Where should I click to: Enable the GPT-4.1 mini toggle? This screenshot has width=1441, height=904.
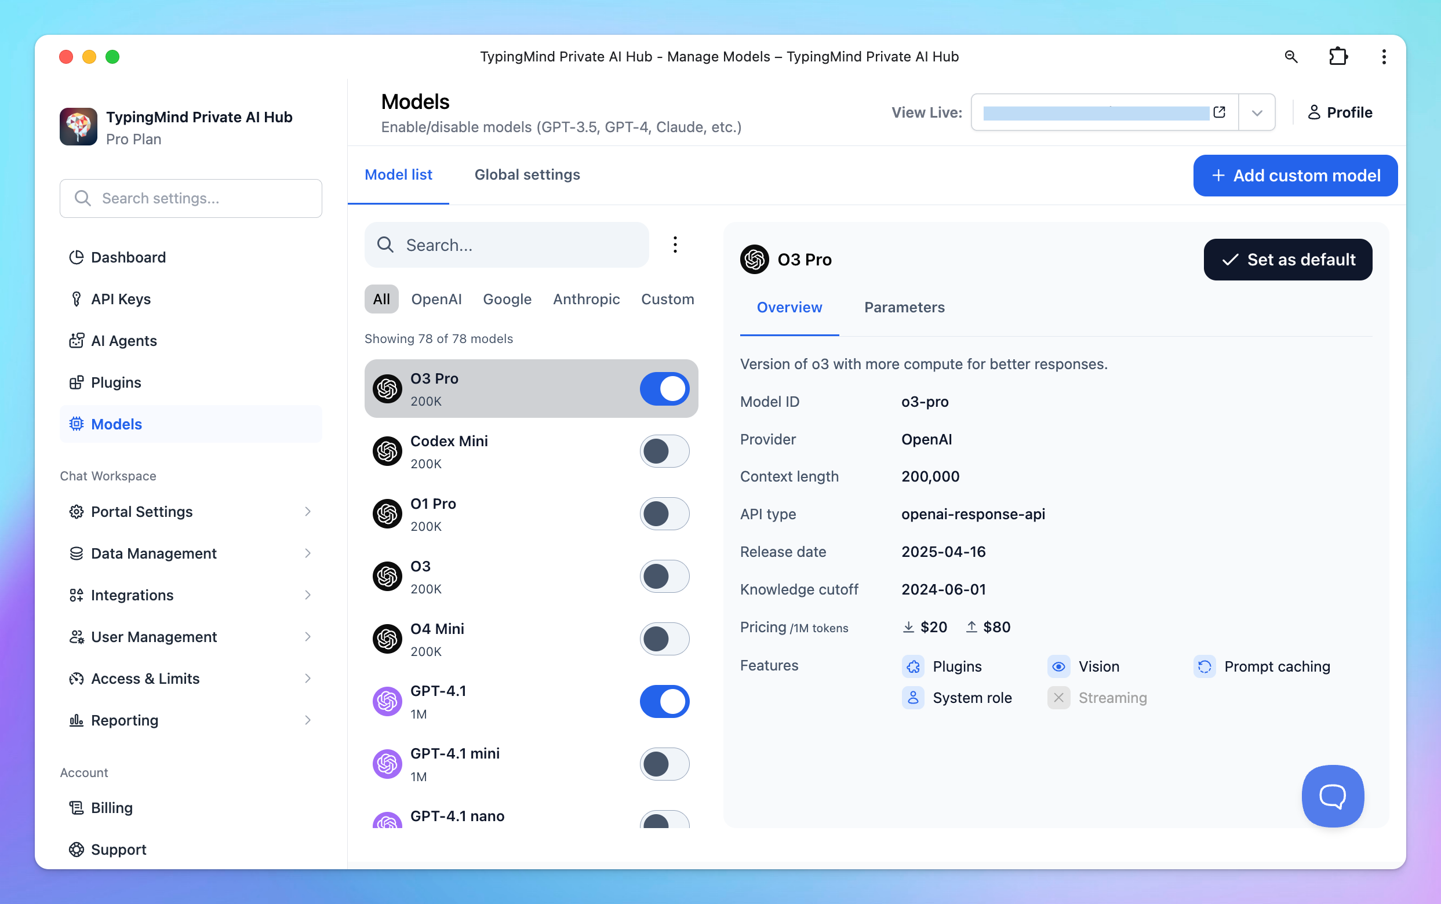pyautogui.click(x=664, y=764)
